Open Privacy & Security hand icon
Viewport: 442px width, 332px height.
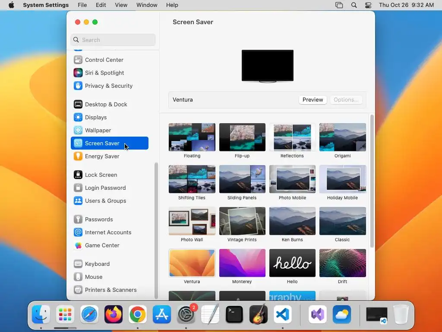pyautogui.click(x=78, y=86)
